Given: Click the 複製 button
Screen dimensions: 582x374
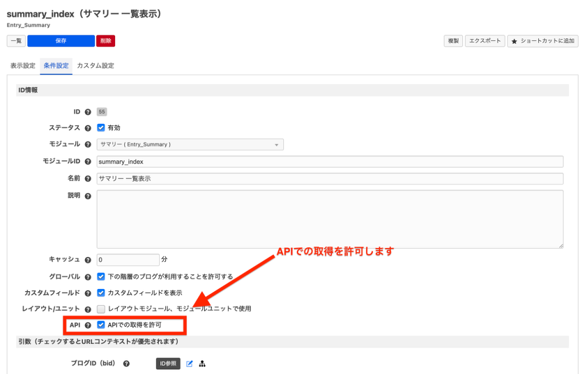Looking at the screenshot, I should pyautogui.click(x=453, y=41).
